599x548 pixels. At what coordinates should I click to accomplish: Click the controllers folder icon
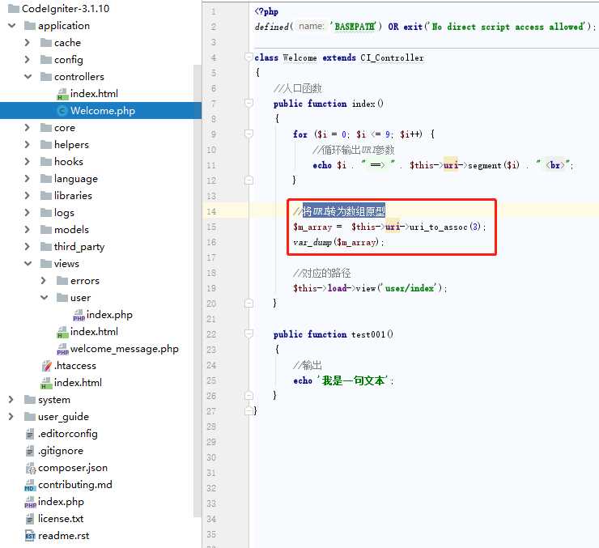point(46,76)
